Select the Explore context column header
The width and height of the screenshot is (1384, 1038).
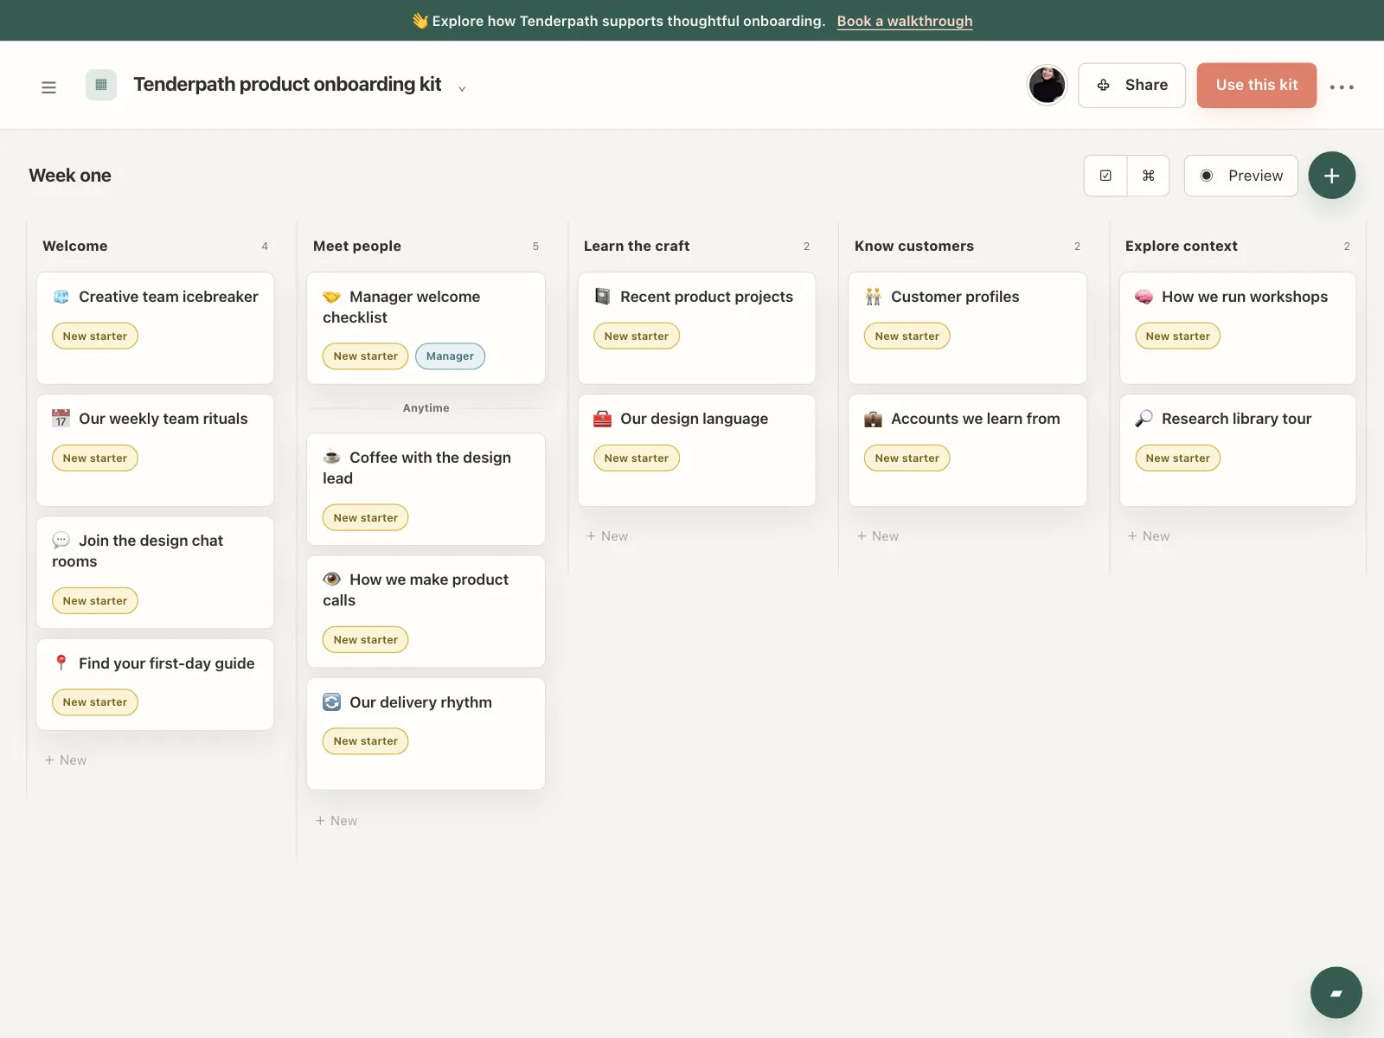(x=1182, y=246)
